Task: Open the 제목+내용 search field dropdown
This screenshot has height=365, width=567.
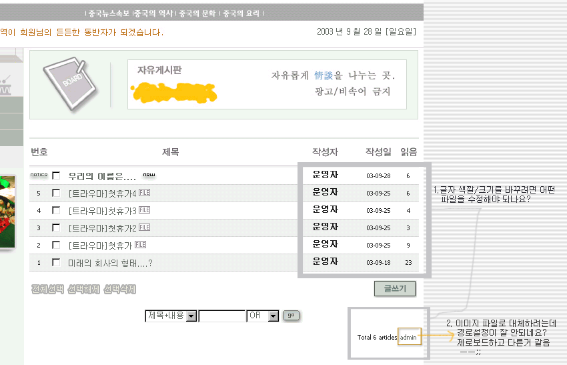Action: click(x=191, y=316)
